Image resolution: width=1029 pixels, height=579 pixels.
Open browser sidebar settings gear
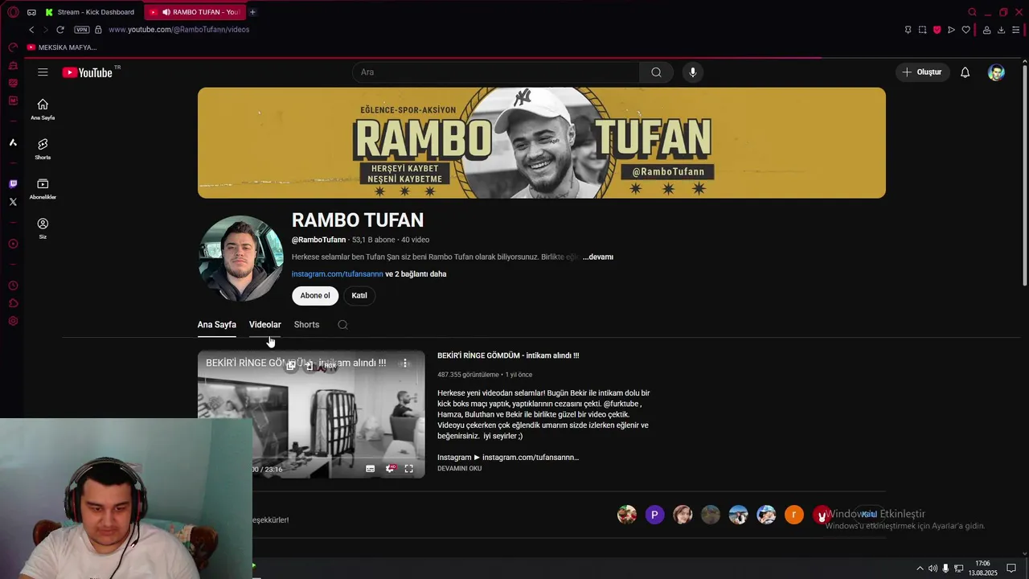13,321
